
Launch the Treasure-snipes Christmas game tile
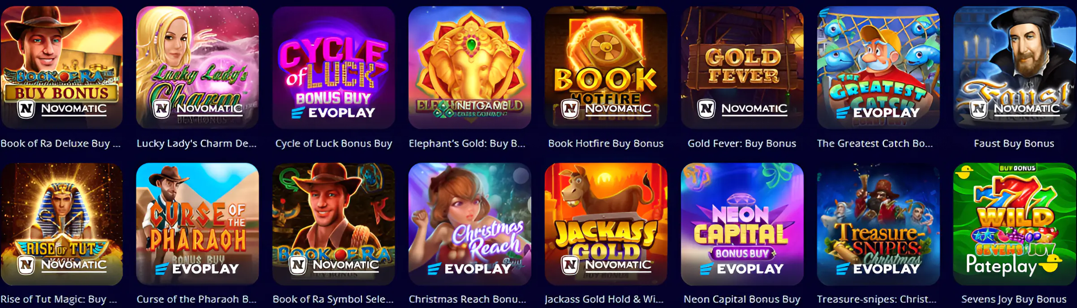(879, 224)
